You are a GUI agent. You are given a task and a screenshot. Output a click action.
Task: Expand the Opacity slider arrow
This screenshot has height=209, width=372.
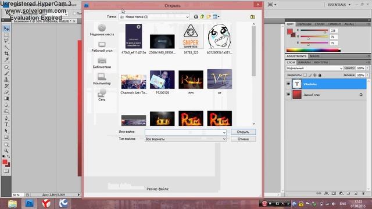(x=367, y=69)
